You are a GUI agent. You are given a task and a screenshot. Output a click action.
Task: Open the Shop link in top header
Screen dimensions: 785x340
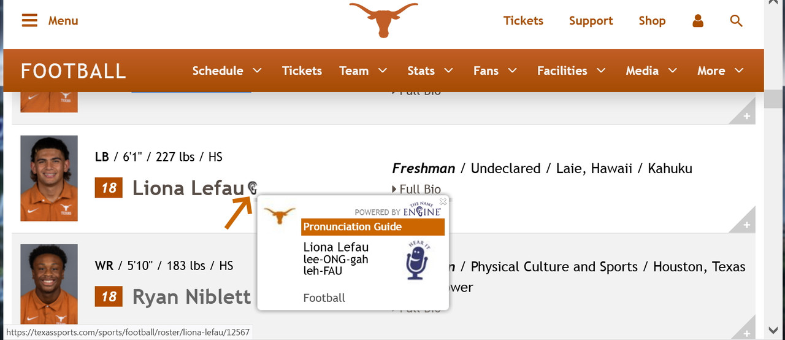[x=652, y=21]
